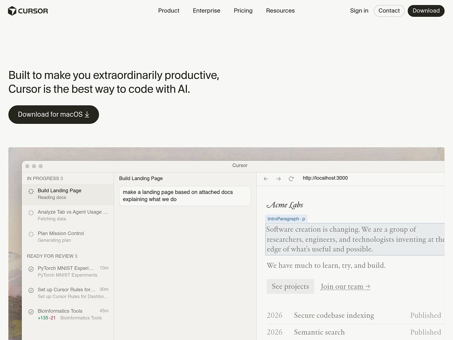Click the Generating plan status text
Screen dimensions: 453x340
(x=54, y=240)
